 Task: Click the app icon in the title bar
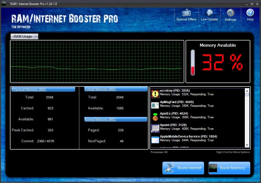(3, 4)
